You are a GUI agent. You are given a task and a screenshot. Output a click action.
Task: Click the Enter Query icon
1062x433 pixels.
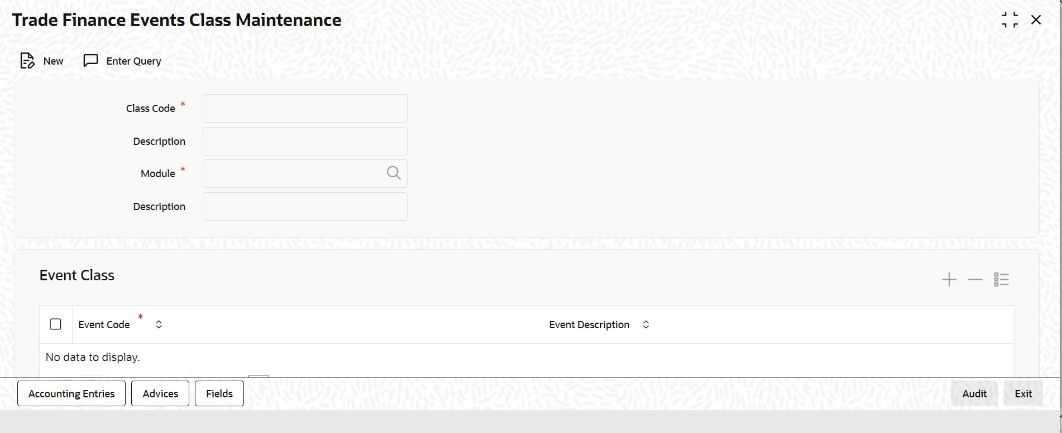pos(90,60)
